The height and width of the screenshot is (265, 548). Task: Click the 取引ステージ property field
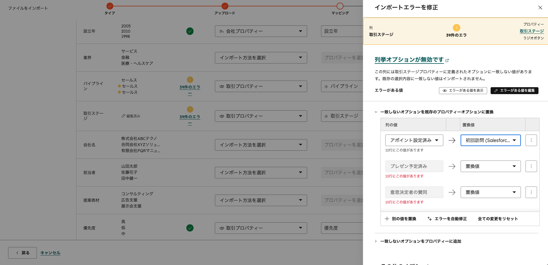(x=342, y=116)
